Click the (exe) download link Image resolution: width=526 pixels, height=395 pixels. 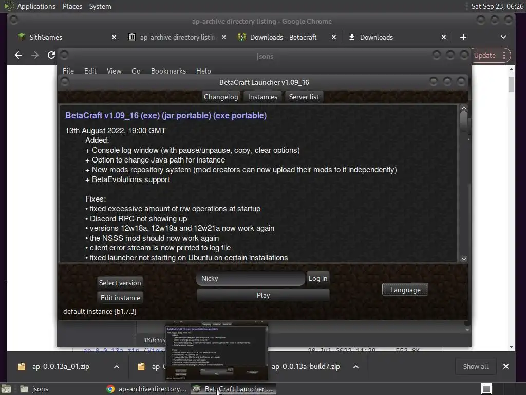click(x=150, y=115)
